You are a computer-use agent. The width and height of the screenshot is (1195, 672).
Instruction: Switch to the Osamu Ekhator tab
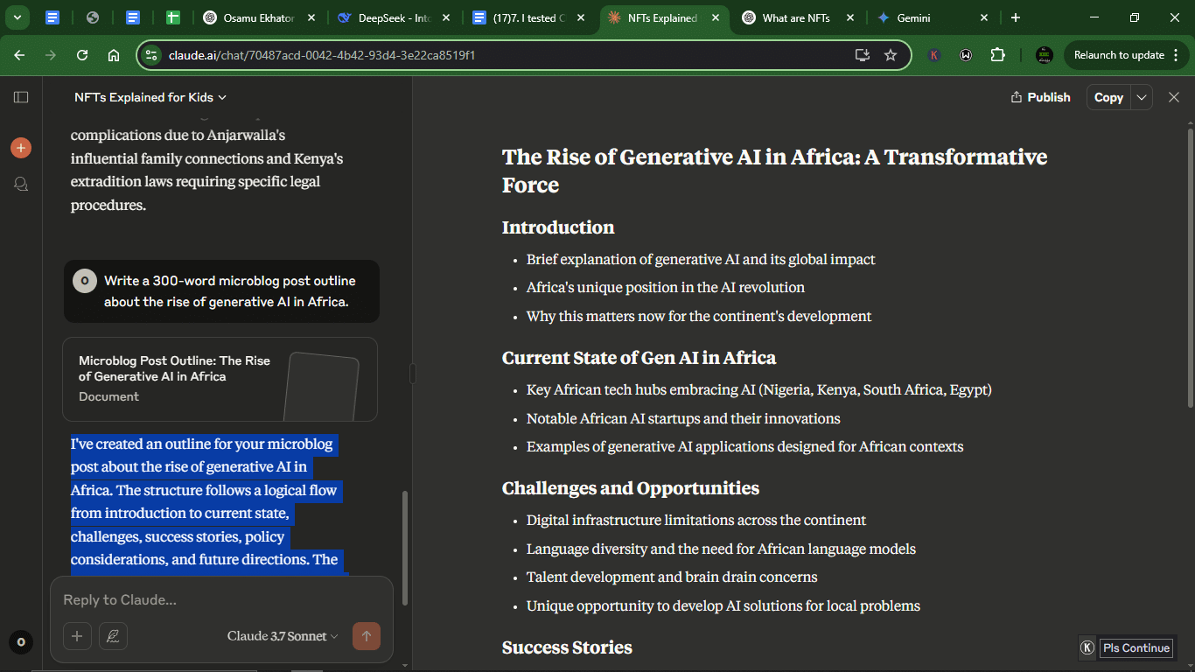coord(259,17)
